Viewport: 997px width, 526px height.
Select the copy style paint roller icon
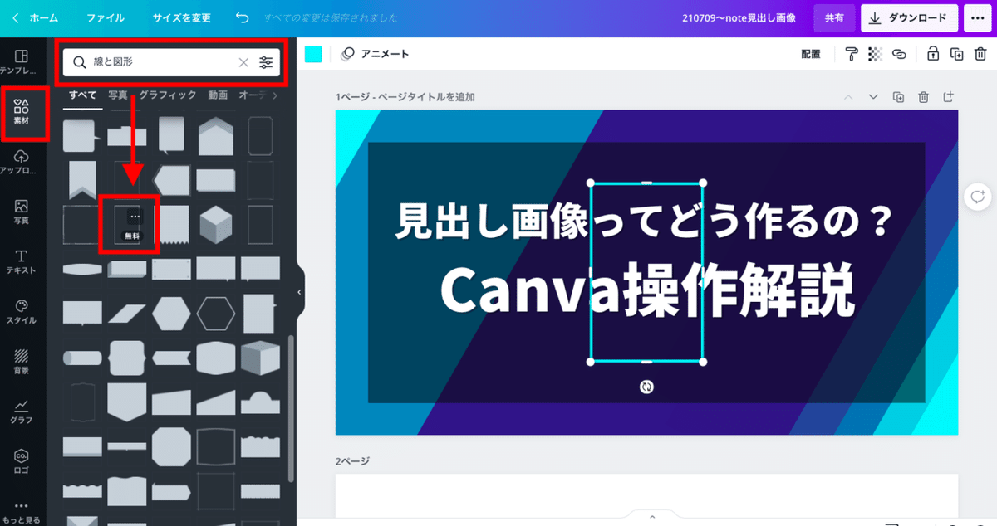click(852, 53)
